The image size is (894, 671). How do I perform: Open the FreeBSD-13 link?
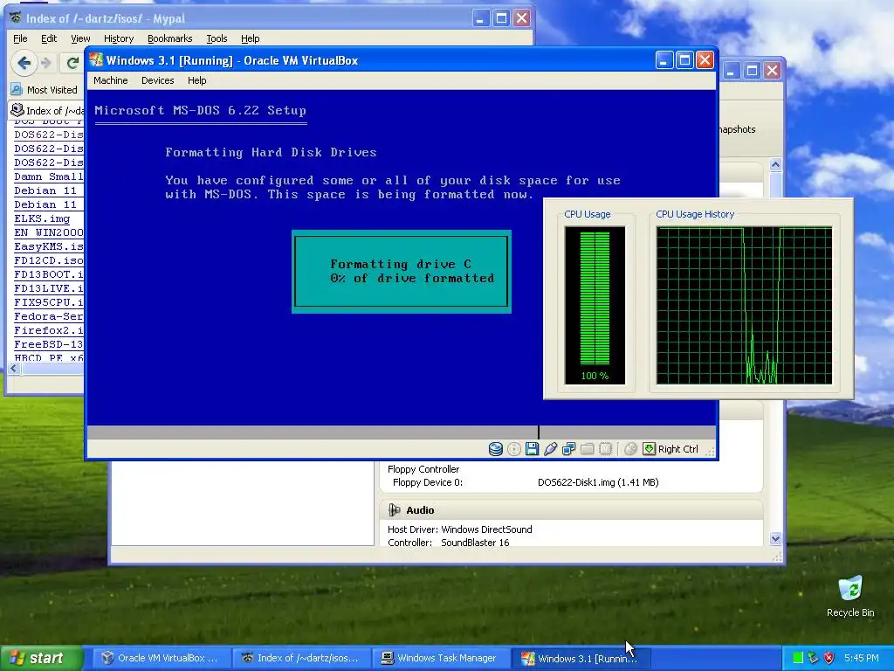pos(49,344)
